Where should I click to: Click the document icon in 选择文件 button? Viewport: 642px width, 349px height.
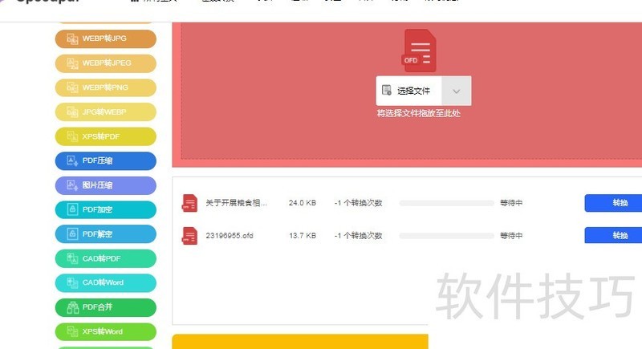click(x=386, y=90)
